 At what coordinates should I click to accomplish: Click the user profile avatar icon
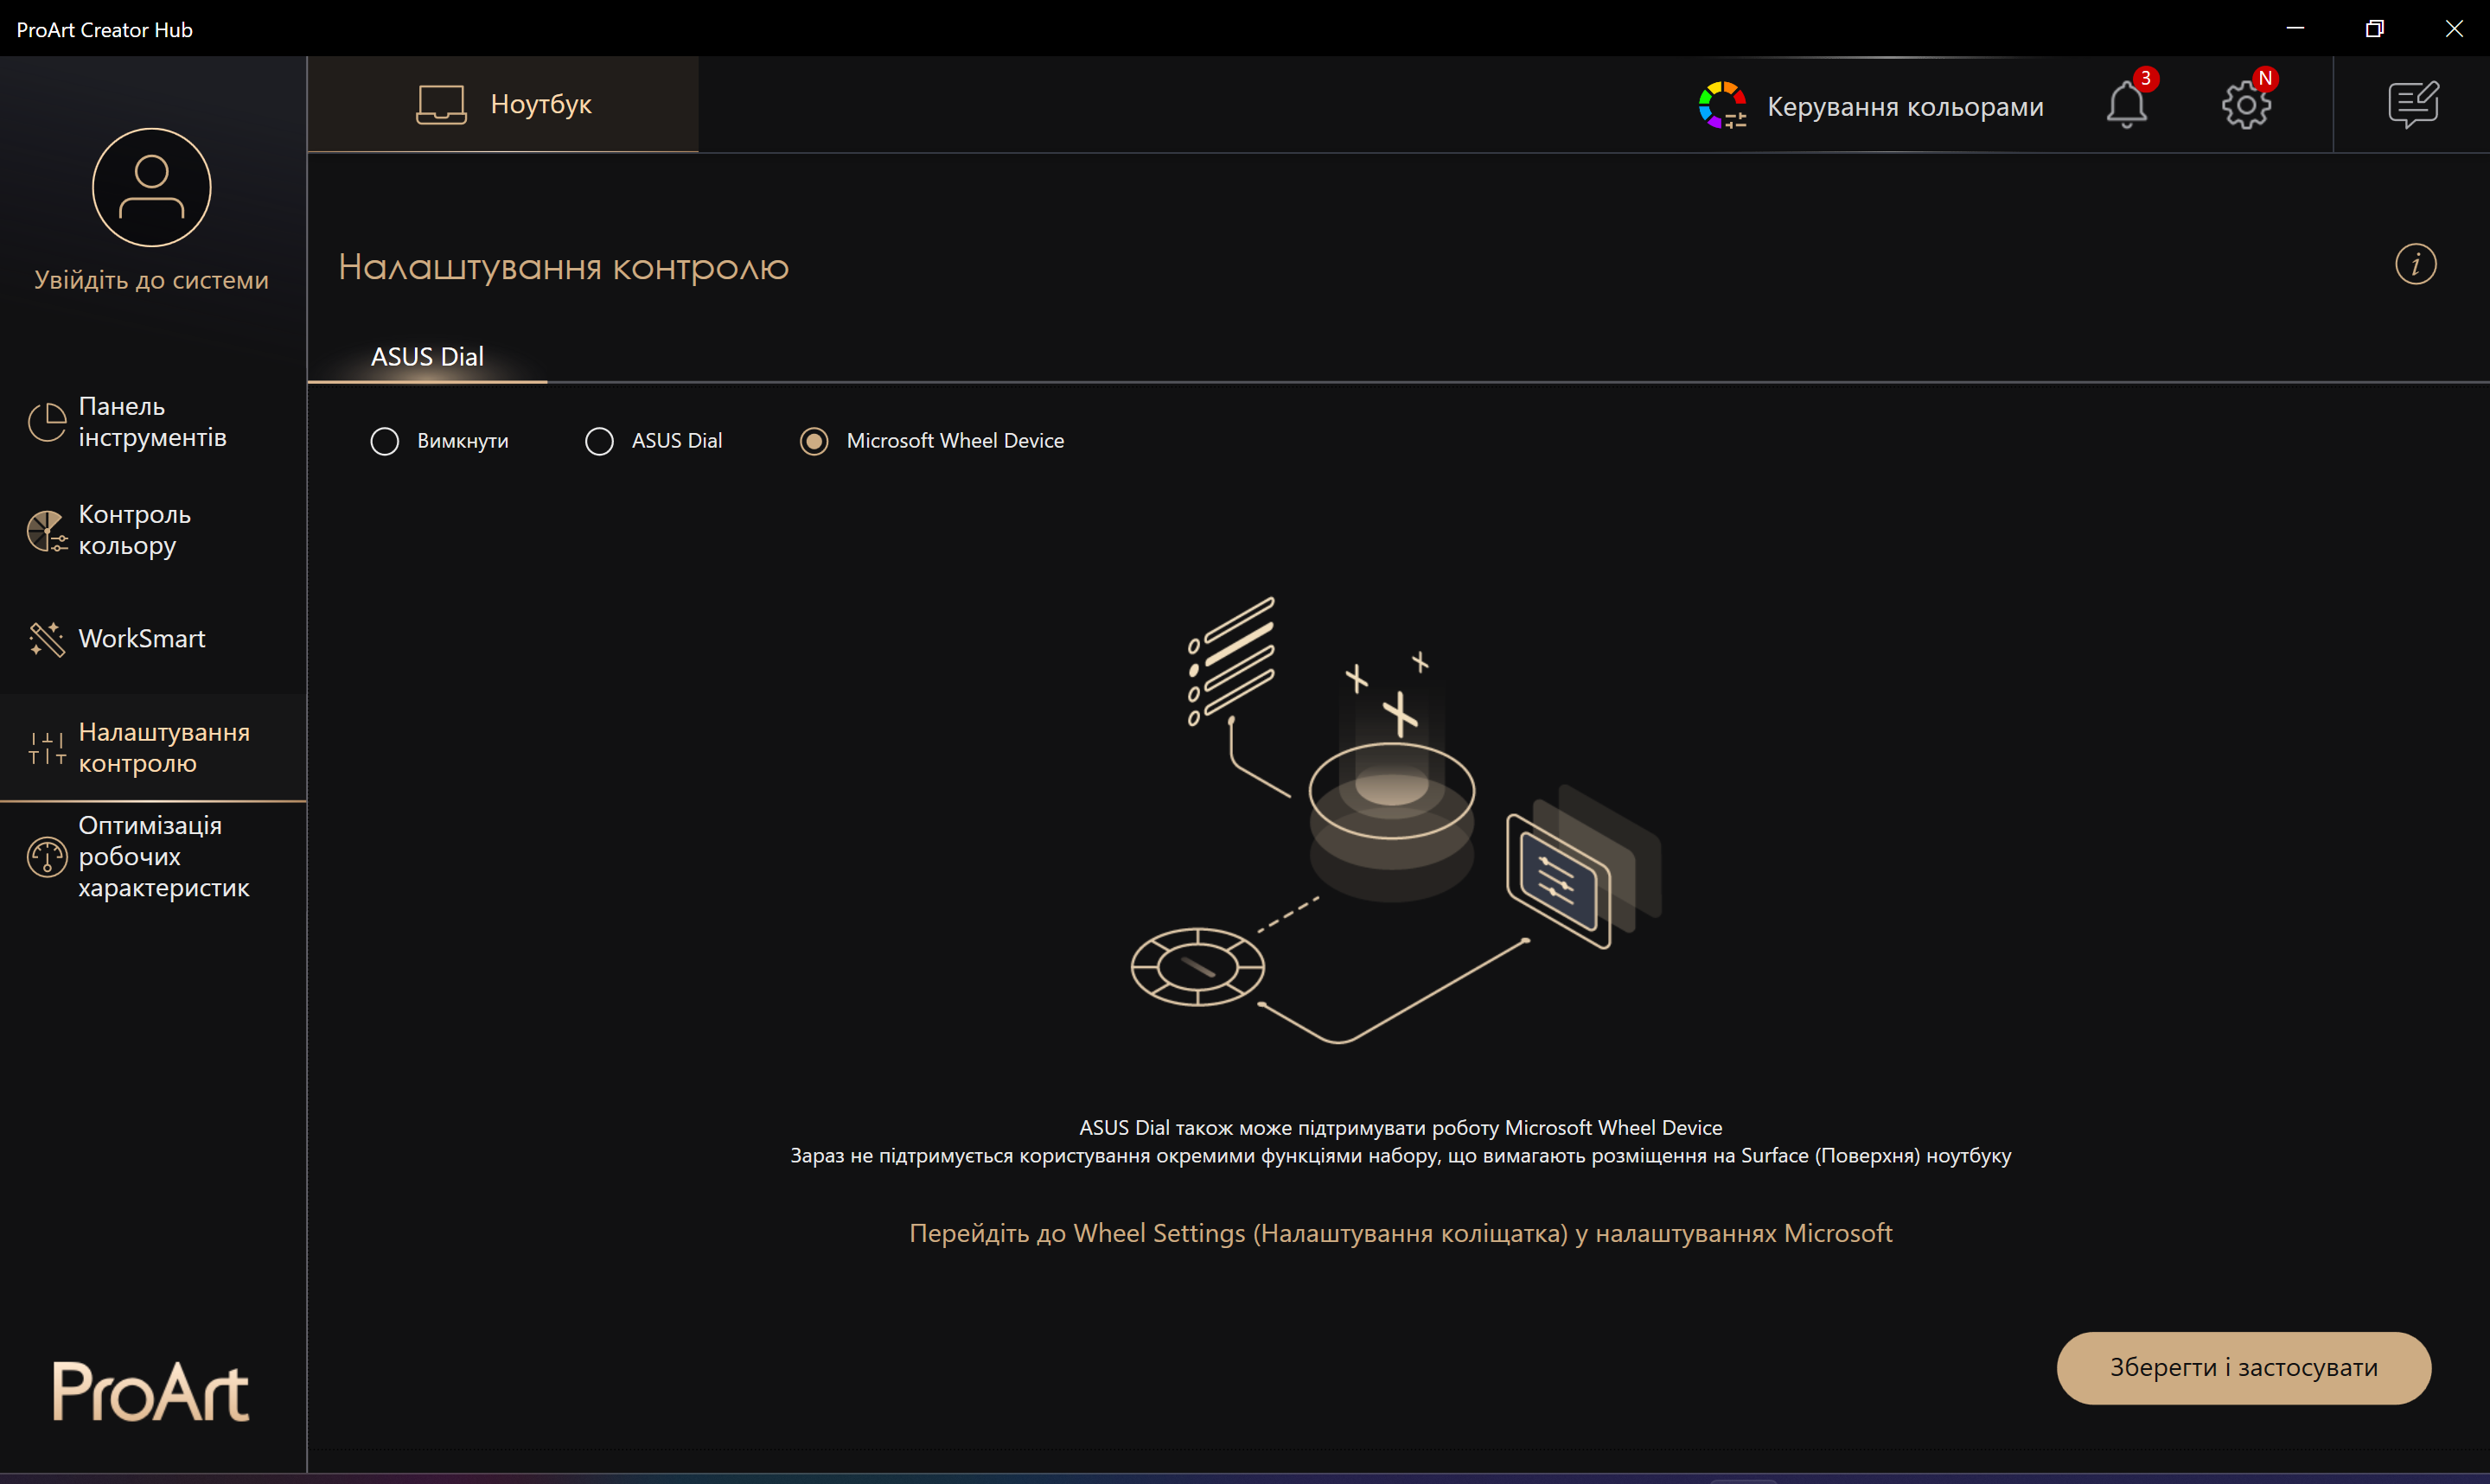tap(151, 187)
